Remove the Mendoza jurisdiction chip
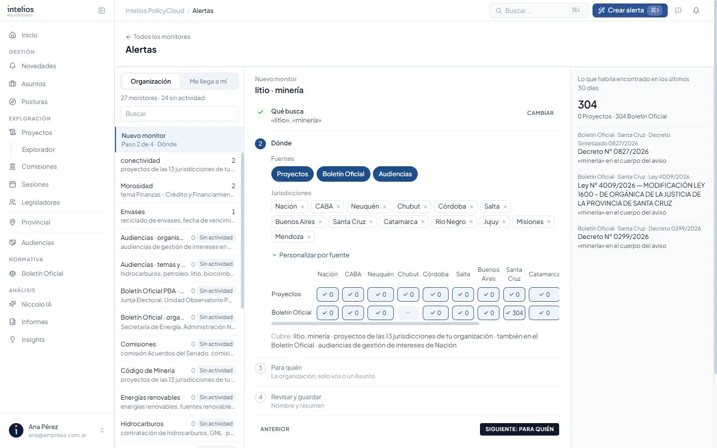 pos(309,237)
